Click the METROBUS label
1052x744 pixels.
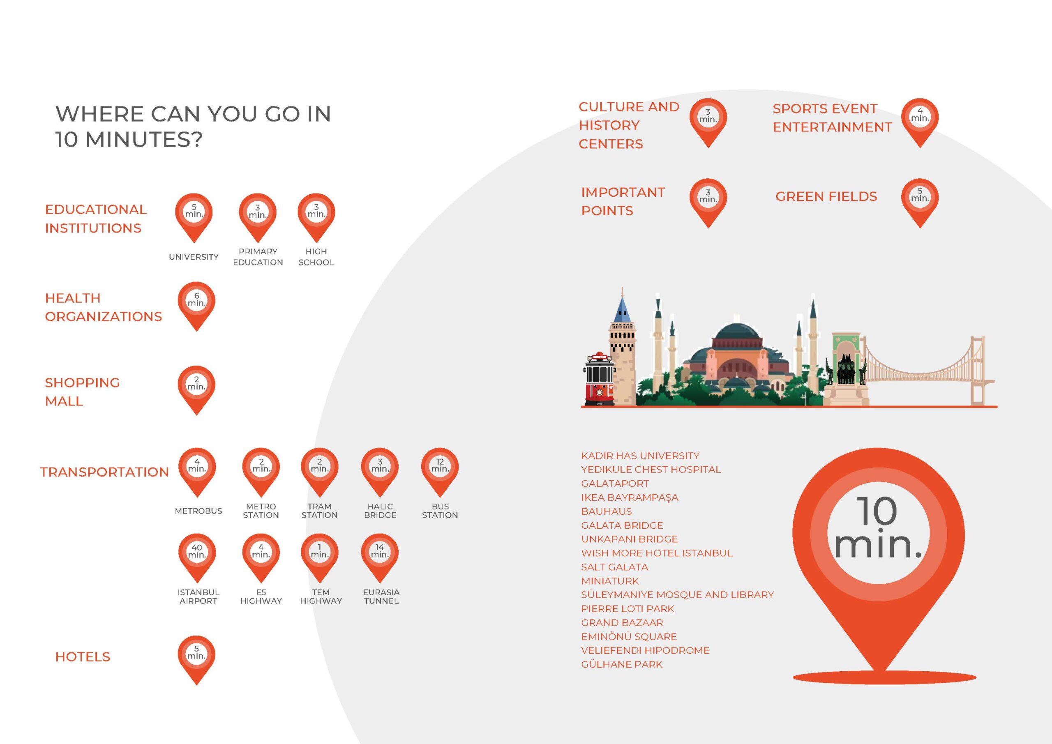(198, 511)
